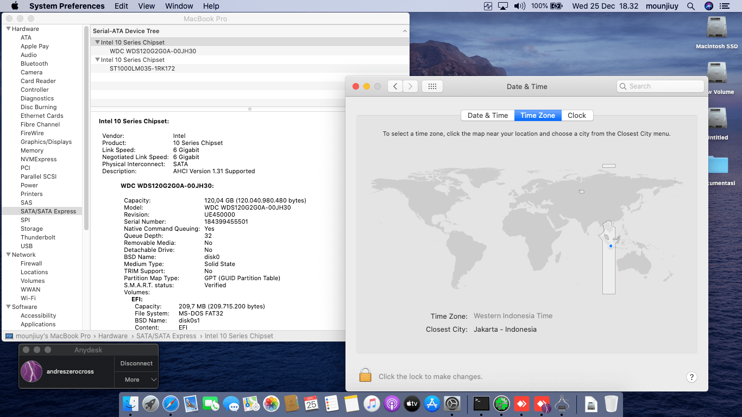
Task: Open Contacts book icon in Dock
Action: point(291,403)
